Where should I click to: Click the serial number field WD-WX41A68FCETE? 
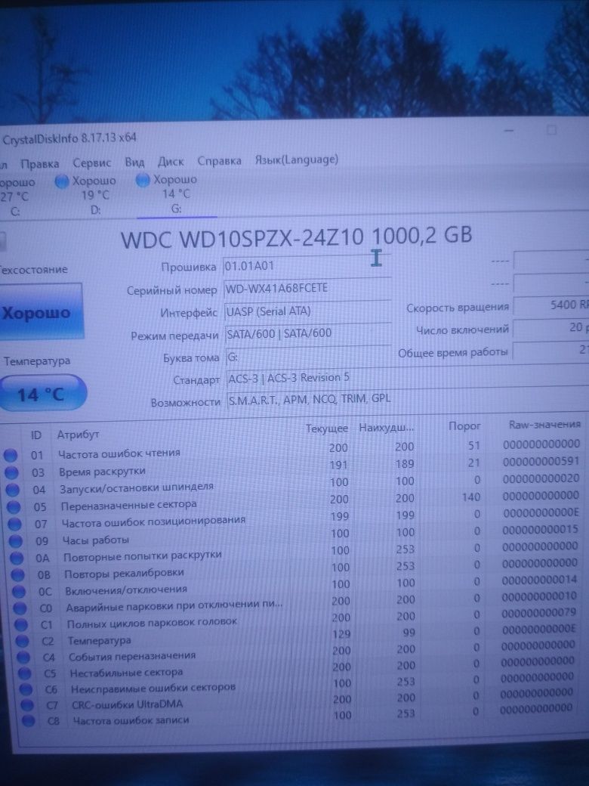[x=307, y=288]
